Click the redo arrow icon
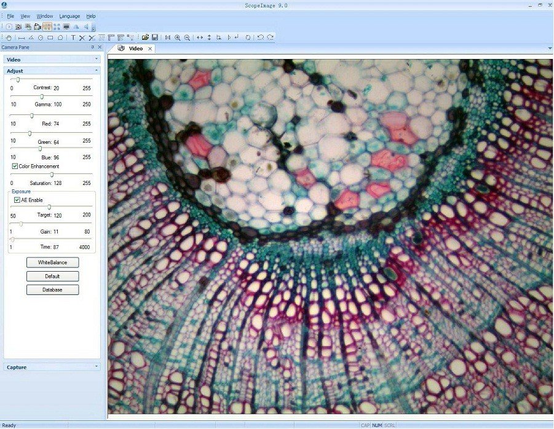This screenshot has height=429, width=554. (271, 37)
